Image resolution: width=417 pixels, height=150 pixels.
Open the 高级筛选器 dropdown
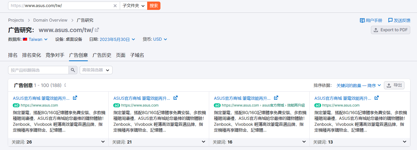point(96,70)
